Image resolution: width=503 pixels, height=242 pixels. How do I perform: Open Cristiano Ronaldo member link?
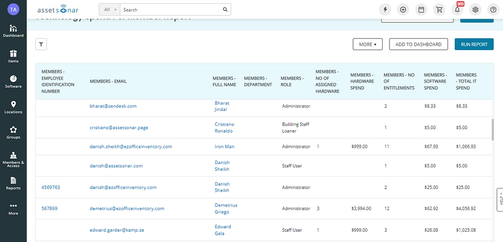[x=224, y=127]
